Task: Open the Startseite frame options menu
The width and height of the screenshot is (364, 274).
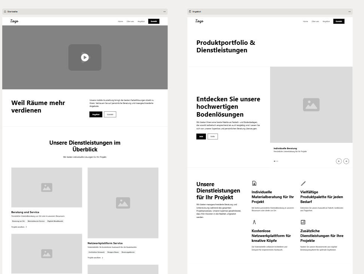Action: 164,12
